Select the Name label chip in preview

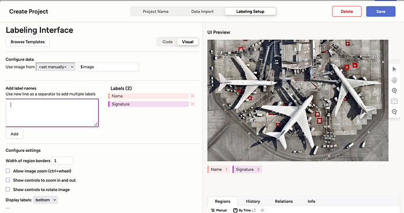(x=219, y=170)
